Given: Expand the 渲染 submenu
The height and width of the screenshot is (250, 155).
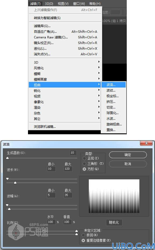Looking at the screenshot, I should (x=65, y=107).
